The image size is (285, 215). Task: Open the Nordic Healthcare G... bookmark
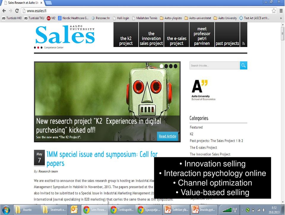click(x=73, y=18)
